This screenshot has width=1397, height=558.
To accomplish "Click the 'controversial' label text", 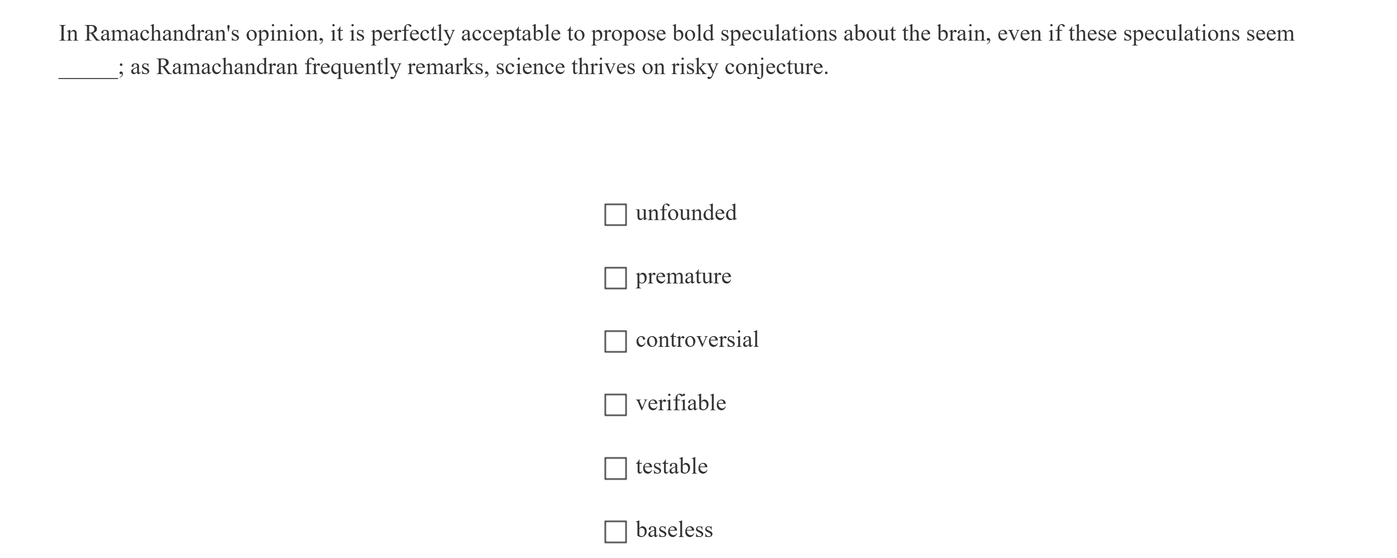I will click(697, 340).
